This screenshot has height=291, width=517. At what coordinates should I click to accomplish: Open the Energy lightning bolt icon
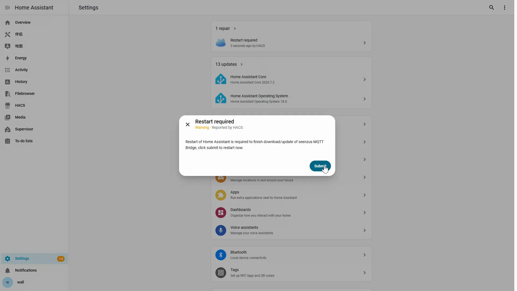pos(8,58)
